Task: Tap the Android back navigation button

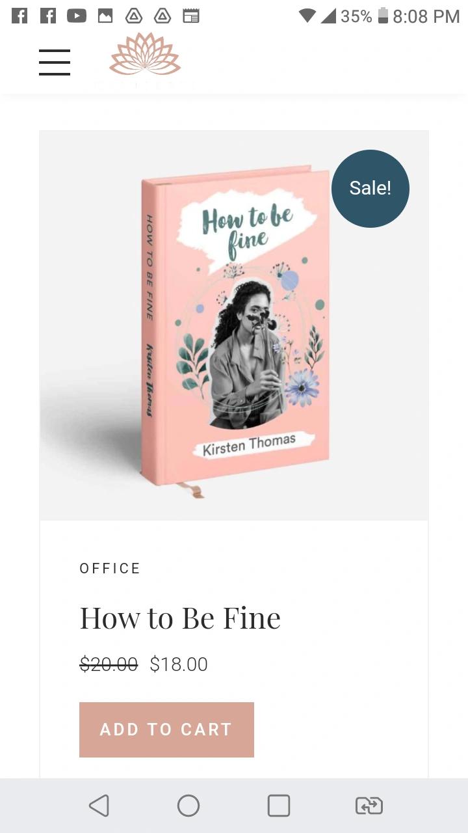Action: click(99, 806)
